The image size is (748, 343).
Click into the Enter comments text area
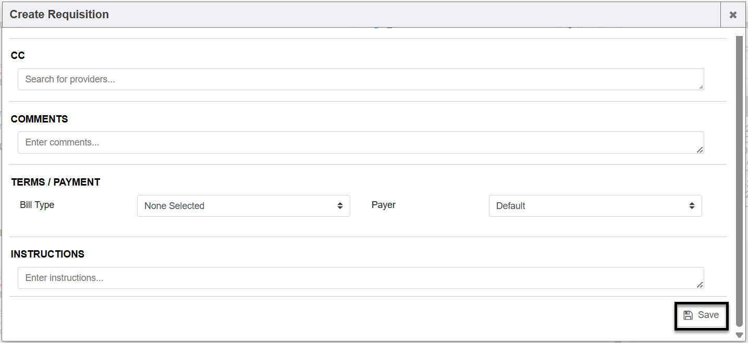(x=360, y=142)
